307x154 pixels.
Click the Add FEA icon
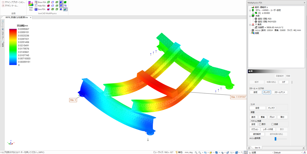pos(31,4)
